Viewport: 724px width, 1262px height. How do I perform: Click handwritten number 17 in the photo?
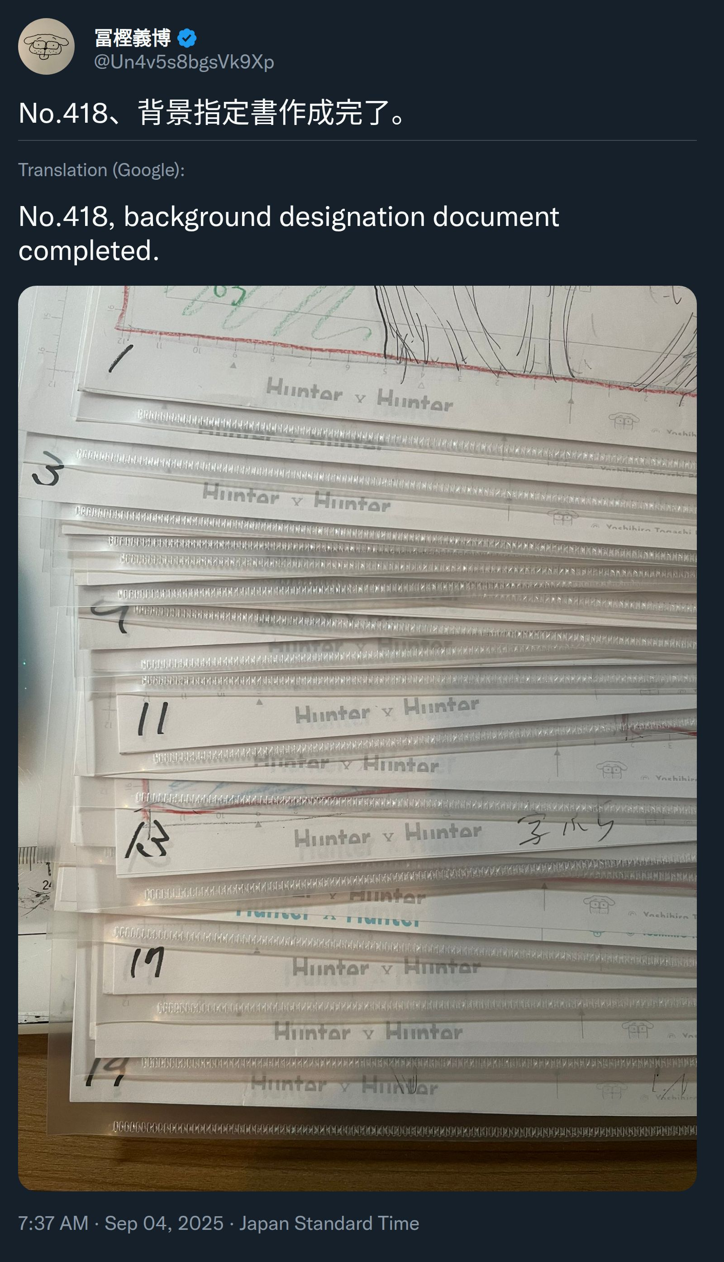click(x=147, y=961)
